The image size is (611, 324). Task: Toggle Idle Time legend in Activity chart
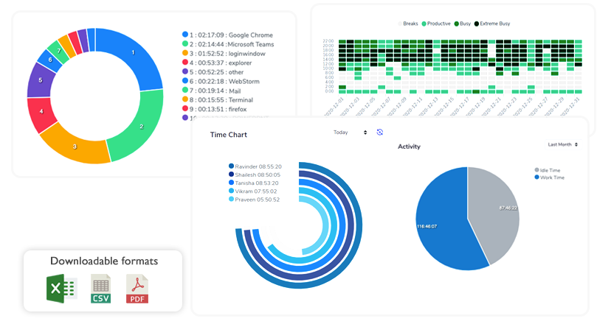click(x=548, y=170)
